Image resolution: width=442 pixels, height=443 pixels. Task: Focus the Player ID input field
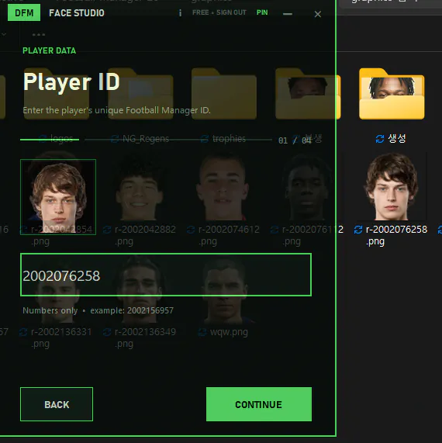166,275
